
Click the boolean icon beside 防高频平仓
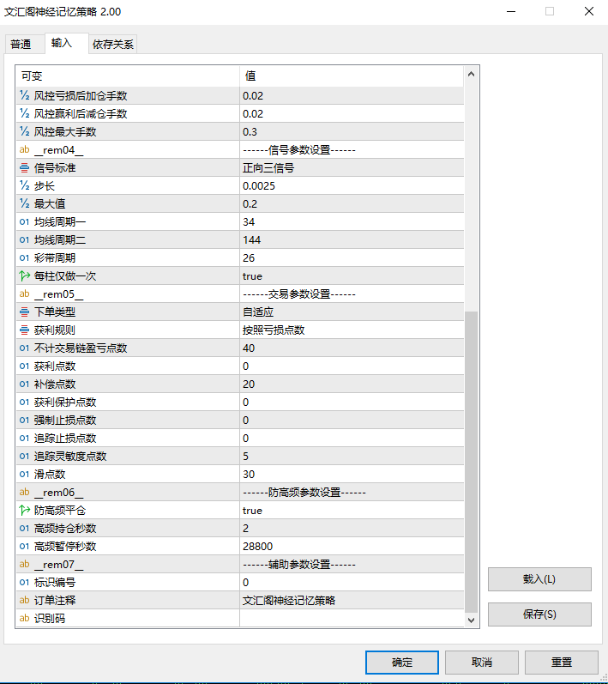coord(24,511)
